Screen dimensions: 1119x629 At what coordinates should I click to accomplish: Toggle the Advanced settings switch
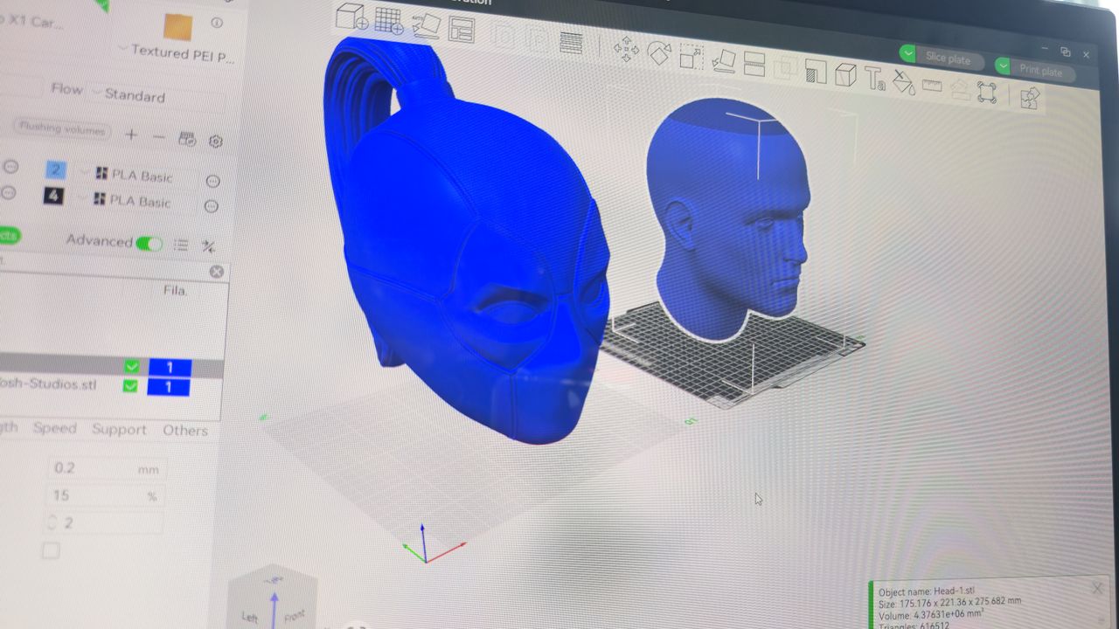pyautogui.click(x=149, y=244)
